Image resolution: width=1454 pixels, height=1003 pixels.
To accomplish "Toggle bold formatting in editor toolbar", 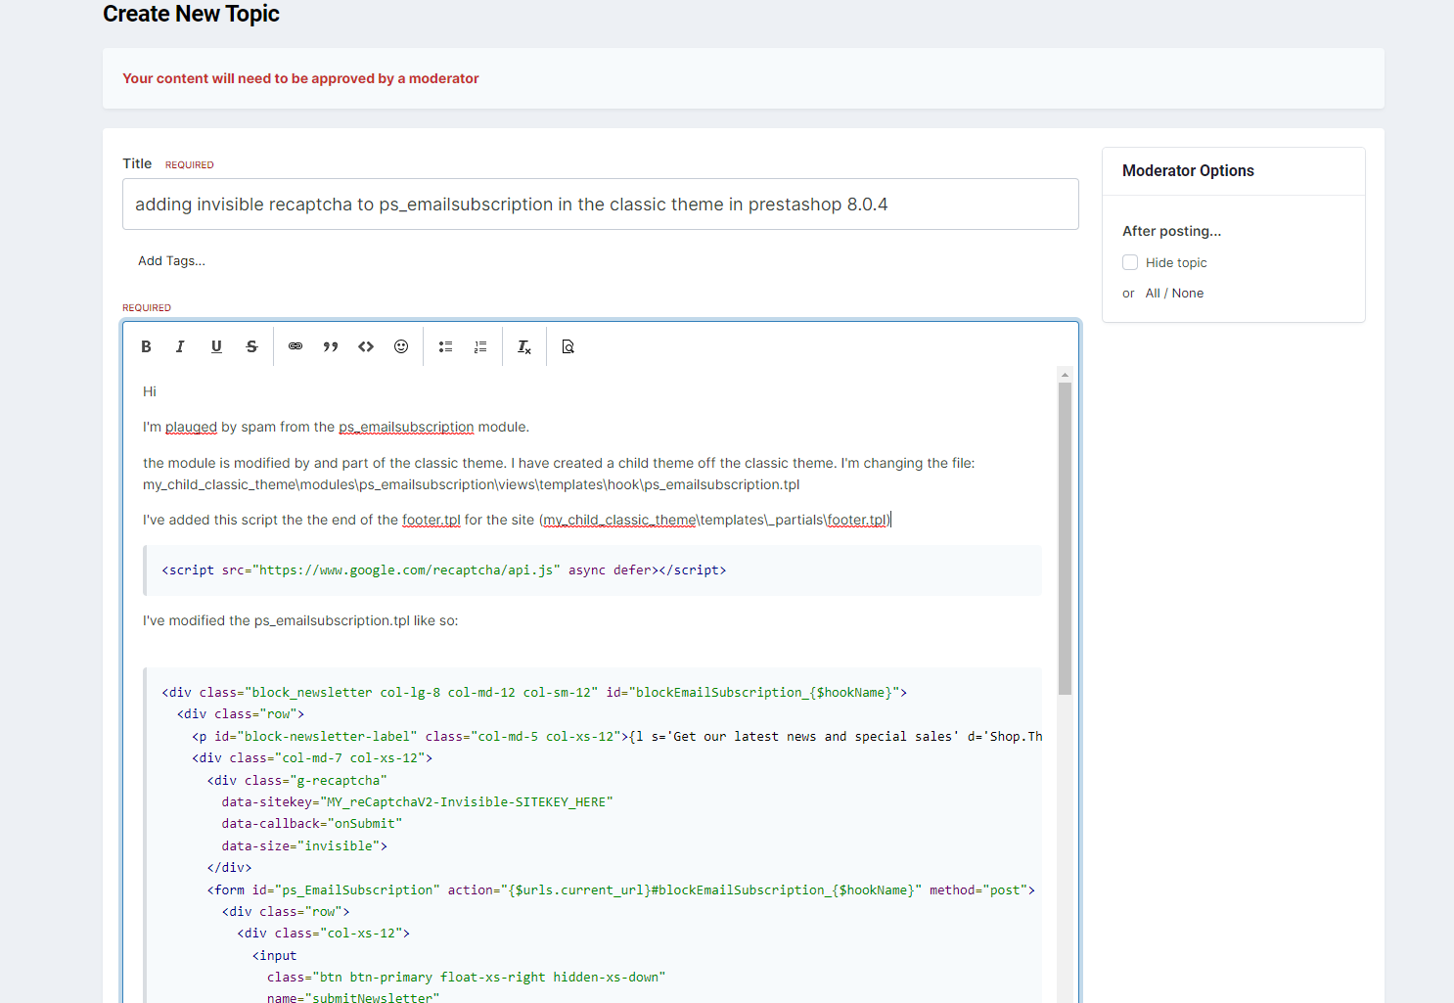I will (146, 346).
